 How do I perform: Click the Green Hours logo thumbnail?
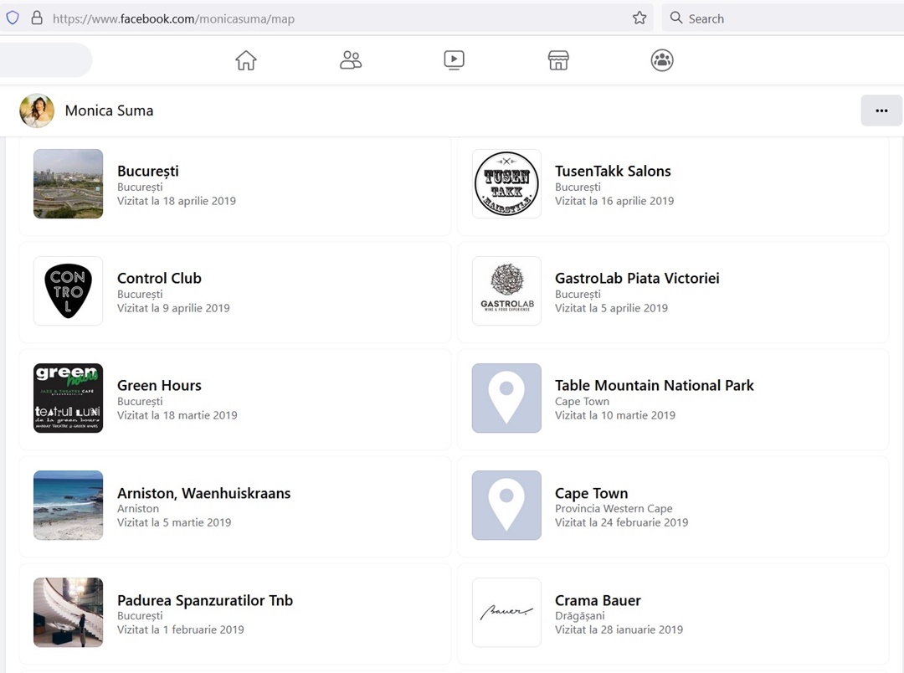(69, 398)
